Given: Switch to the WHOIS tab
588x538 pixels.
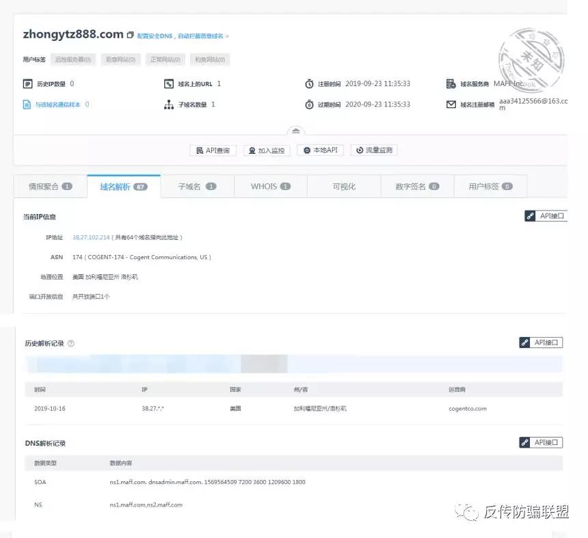Looking at the screenshot, I should click(270, 186).
